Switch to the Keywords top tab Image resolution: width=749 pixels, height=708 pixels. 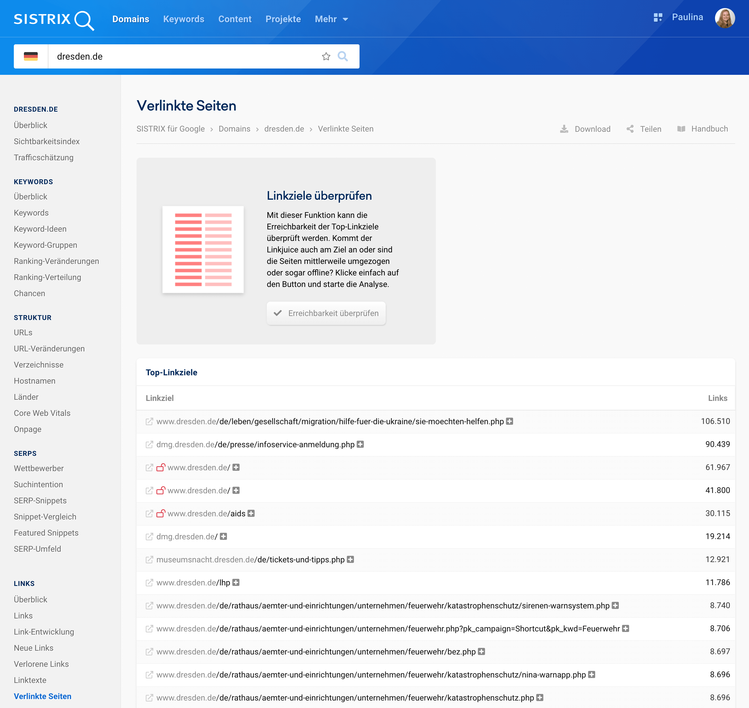point(184,19)
